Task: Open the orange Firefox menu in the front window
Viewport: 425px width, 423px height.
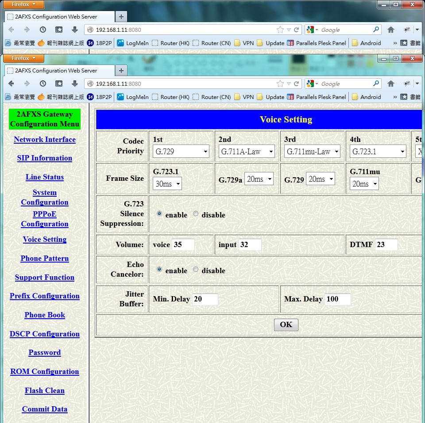Action: pyautogui.click(x=24, y=58)
